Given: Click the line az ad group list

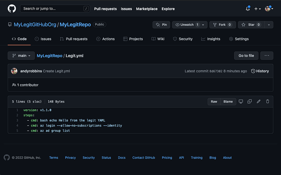Looking at the screenshot, I should pyautogui.click(x=55, y=131).
